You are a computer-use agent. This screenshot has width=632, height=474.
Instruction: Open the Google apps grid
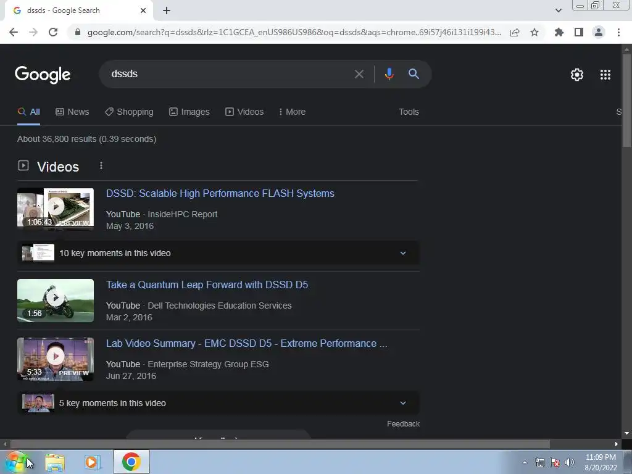pyautogui.click(x=605, y=75)
